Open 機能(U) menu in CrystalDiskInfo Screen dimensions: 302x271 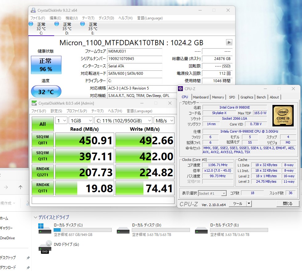tap(72, 18)
